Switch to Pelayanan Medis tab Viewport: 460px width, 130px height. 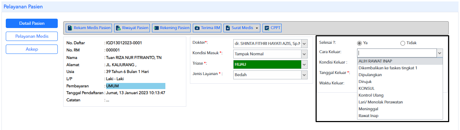[32, 36]
